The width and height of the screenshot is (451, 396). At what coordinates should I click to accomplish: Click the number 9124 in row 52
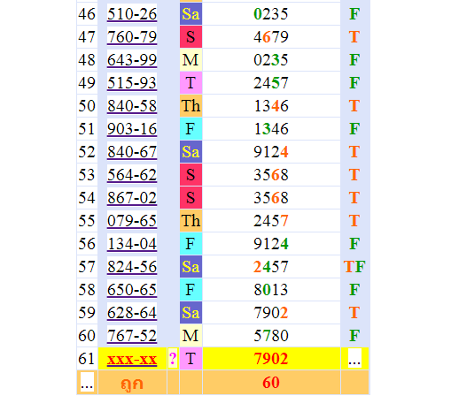tap(271, 152)
